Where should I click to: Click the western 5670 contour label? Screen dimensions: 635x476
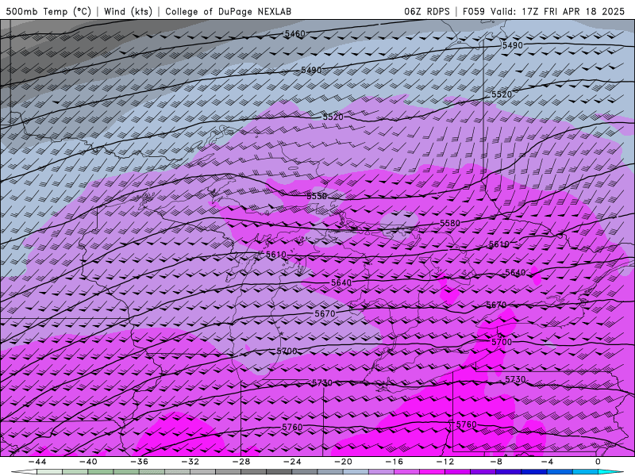pyautogui.click(x=325, y=313)
